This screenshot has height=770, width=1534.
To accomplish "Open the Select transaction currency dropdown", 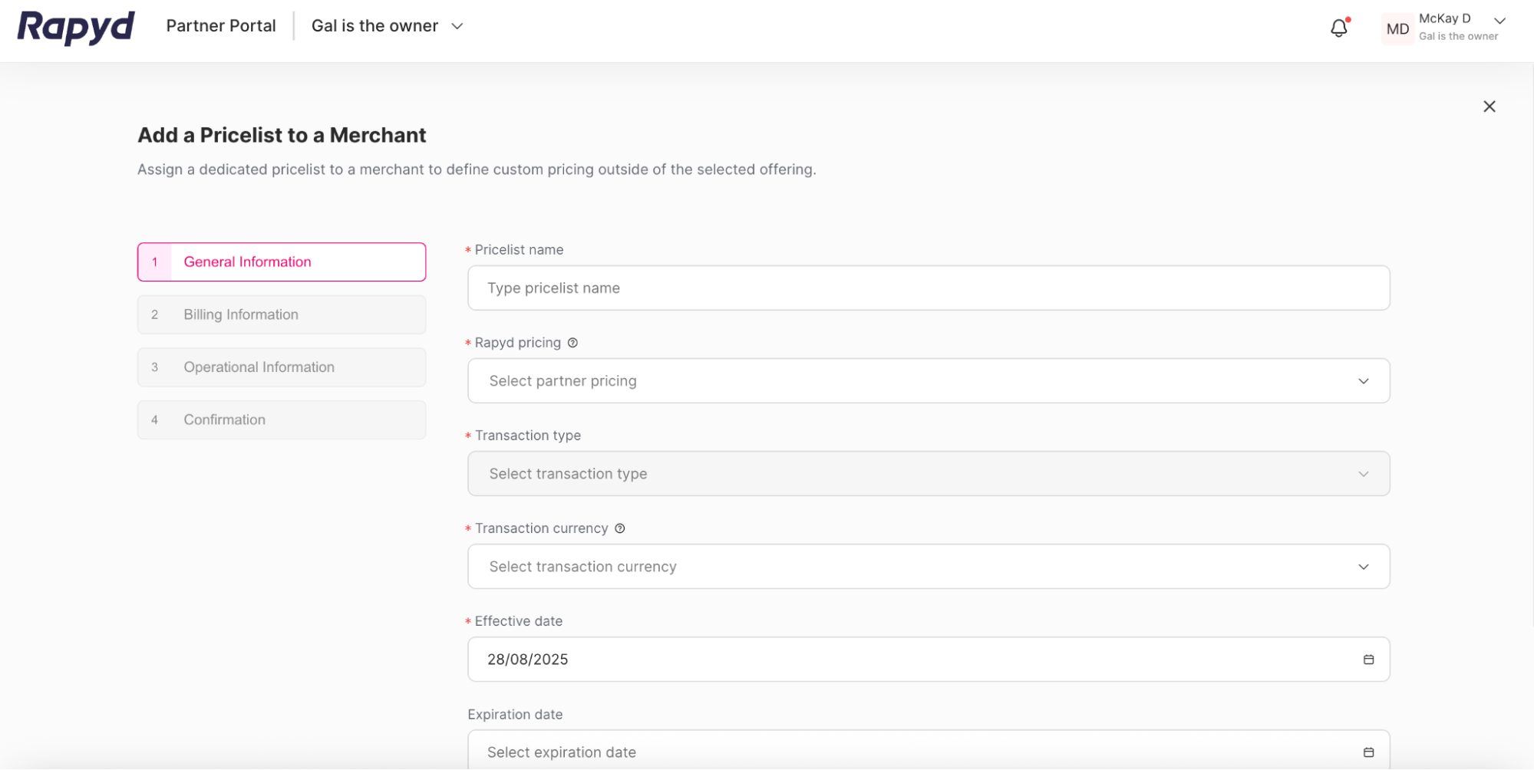I will 929,566.
